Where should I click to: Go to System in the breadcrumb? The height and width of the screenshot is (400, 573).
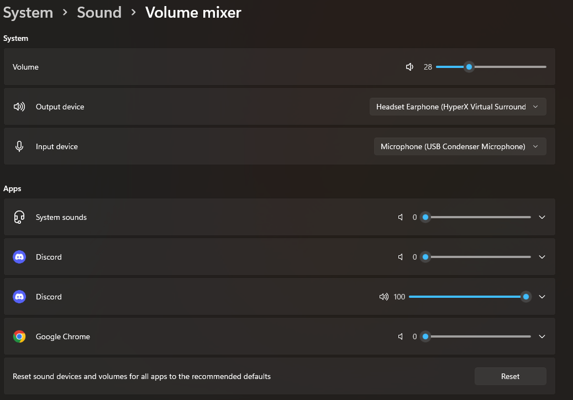click(x=28, y=13)
